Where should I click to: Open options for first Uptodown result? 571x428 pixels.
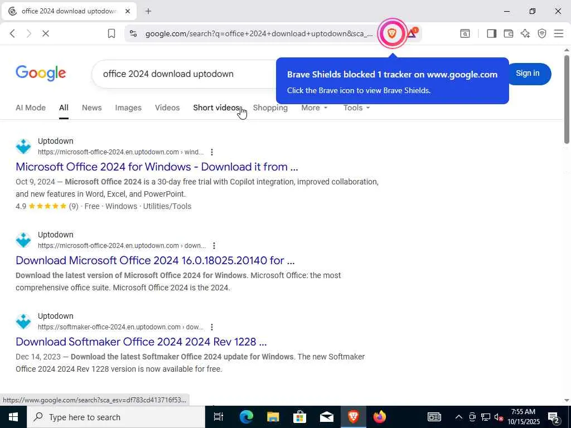click(211, 152)
